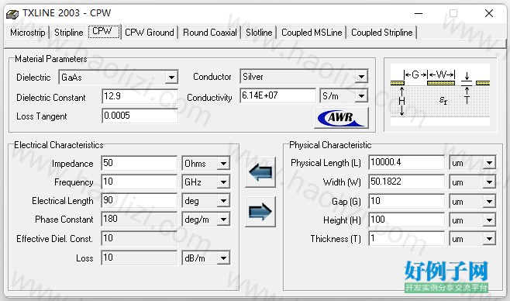
Task: Click the Physical Length field 10000.4
Action: click(407, 162)
